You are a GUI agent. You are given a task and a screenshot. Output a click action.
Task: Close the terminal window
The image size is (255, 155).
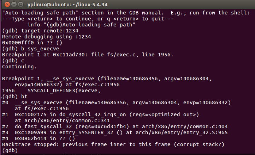(x=7, y=4)
